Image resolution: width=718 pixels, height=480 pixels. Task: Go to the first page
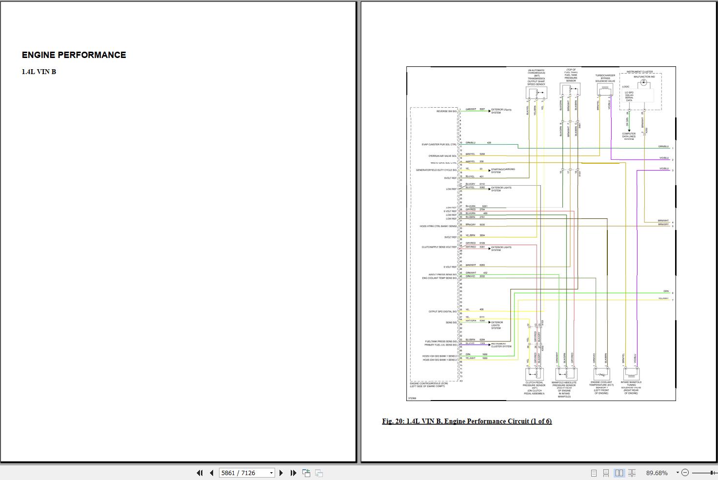(199, 473)
